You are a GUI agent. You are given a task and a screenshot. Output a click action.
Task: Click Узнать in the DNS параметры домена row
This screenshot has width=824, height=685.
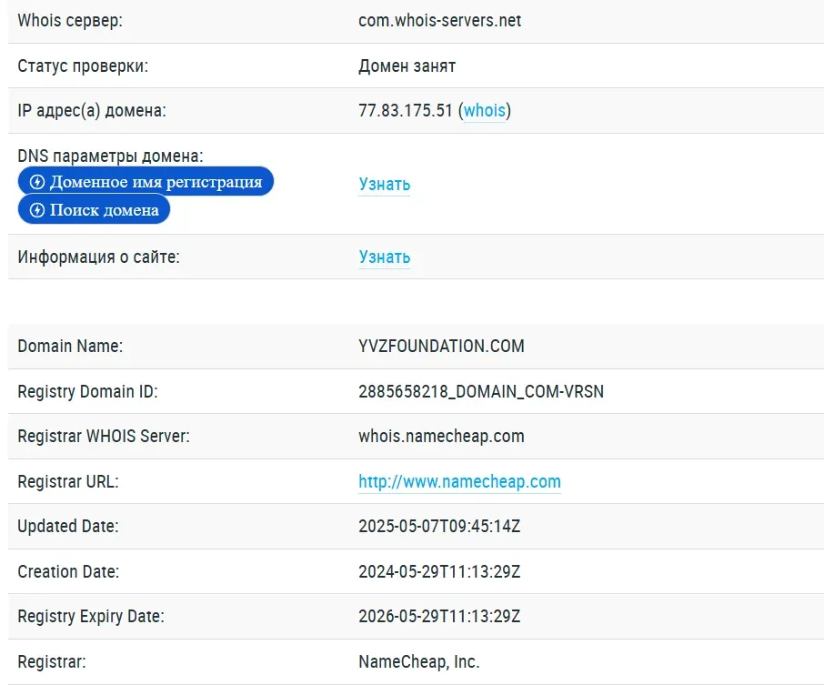(x=384, y=184)
